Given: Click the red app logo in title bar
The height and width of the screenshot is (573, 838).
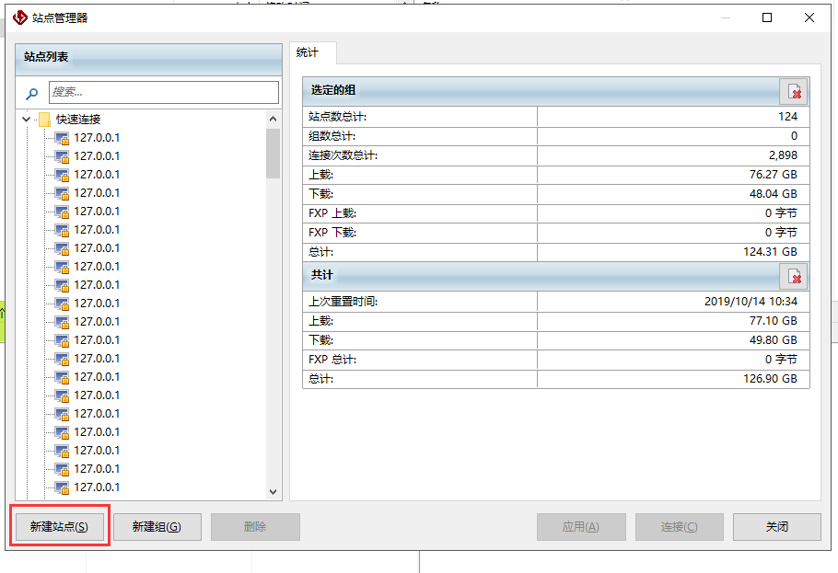Looking at the screenshot, I should pyautogui.click(x=19, y=17).
